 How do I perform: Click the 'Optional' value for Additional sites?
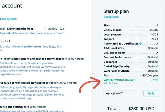[153, 48]
